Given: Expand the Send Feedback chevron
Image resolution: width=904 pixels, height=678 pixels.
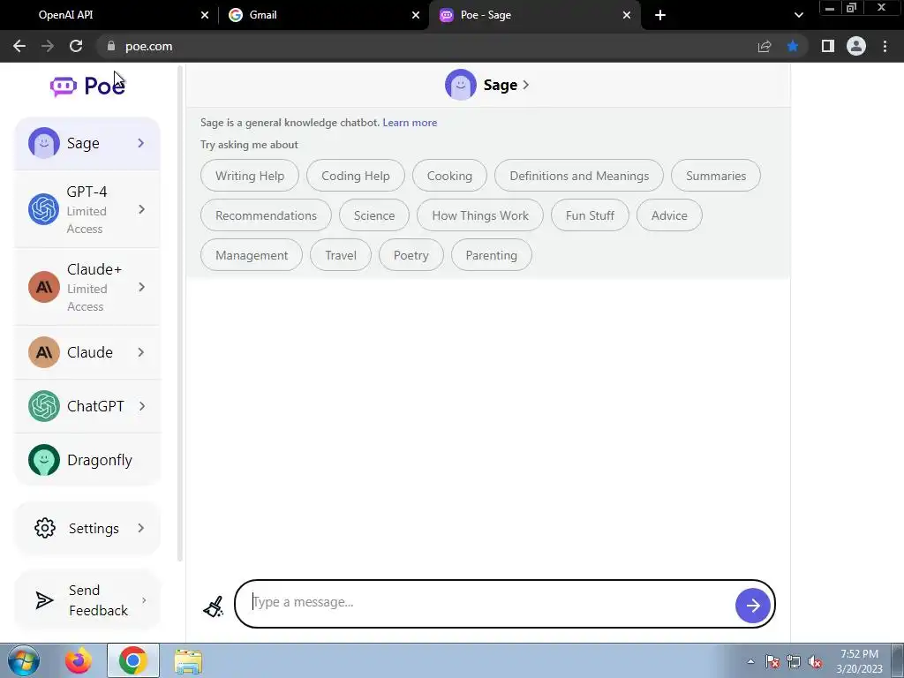Looking at the screenshot, I should 144,600.
